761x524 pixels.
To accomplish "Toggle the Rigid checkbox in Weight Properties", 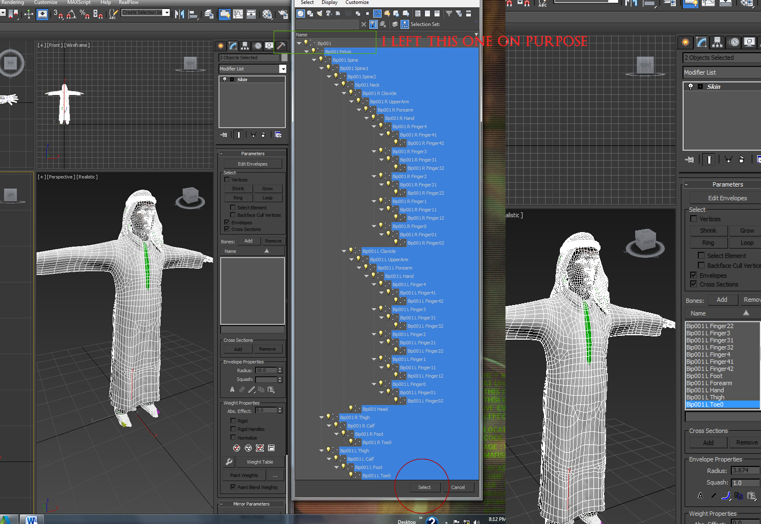I will click(x=233, y=420).
